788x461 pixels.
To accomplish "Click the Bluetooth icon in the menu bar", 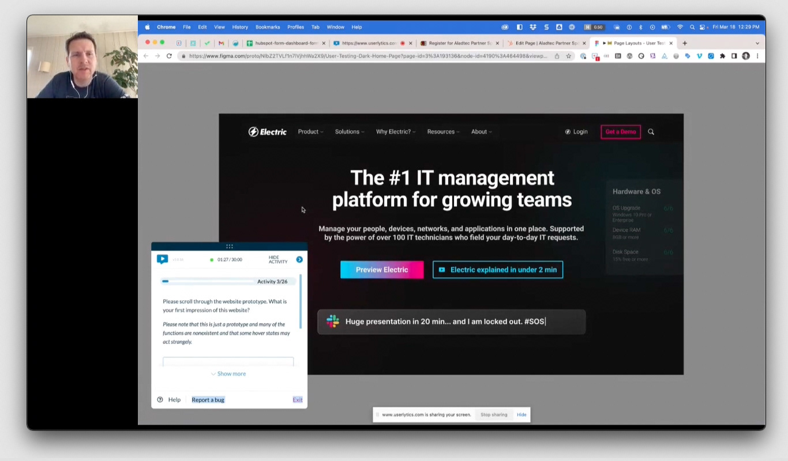I will 640,27.
